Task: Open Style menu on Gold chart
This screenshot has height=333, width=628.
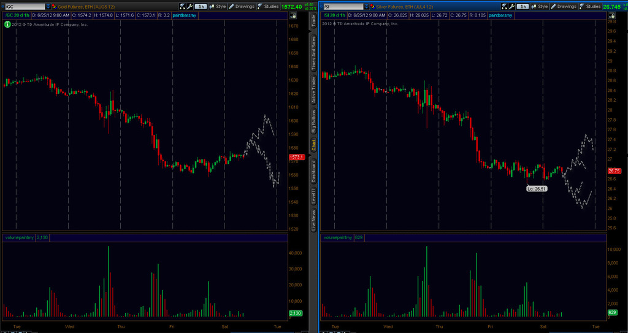Action: pos(218,6)
